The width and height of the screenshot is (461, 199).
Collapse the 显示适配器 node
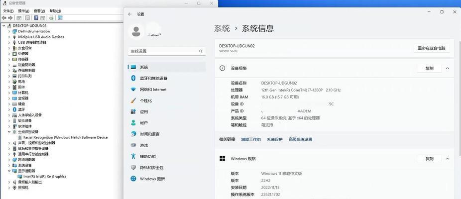click(x=9, y=171)
